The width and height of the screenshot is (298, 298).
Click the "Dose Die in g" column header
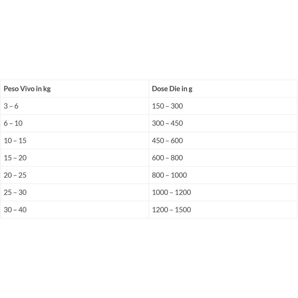pos(172,89)
